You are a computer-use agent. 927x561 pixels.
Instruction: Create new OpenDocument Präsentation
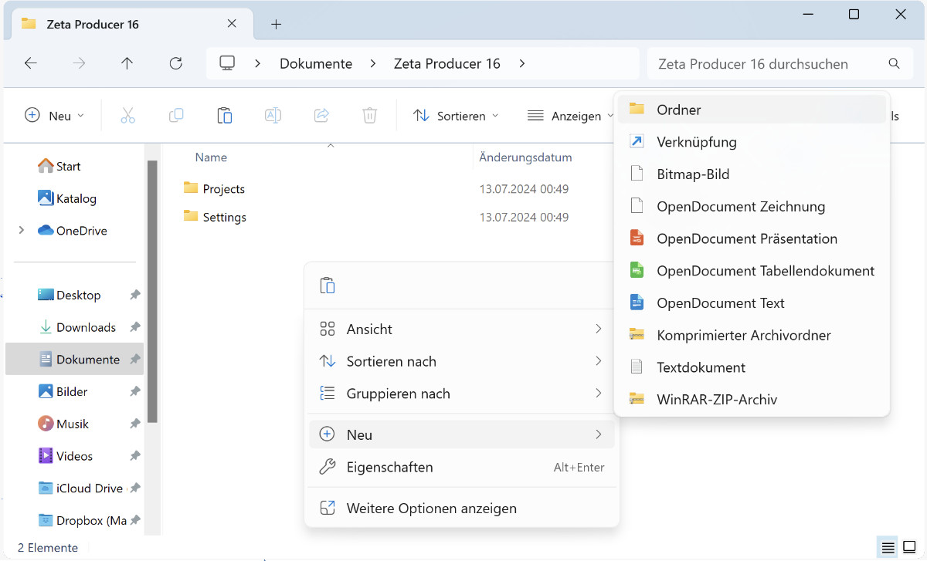(752, 238)
